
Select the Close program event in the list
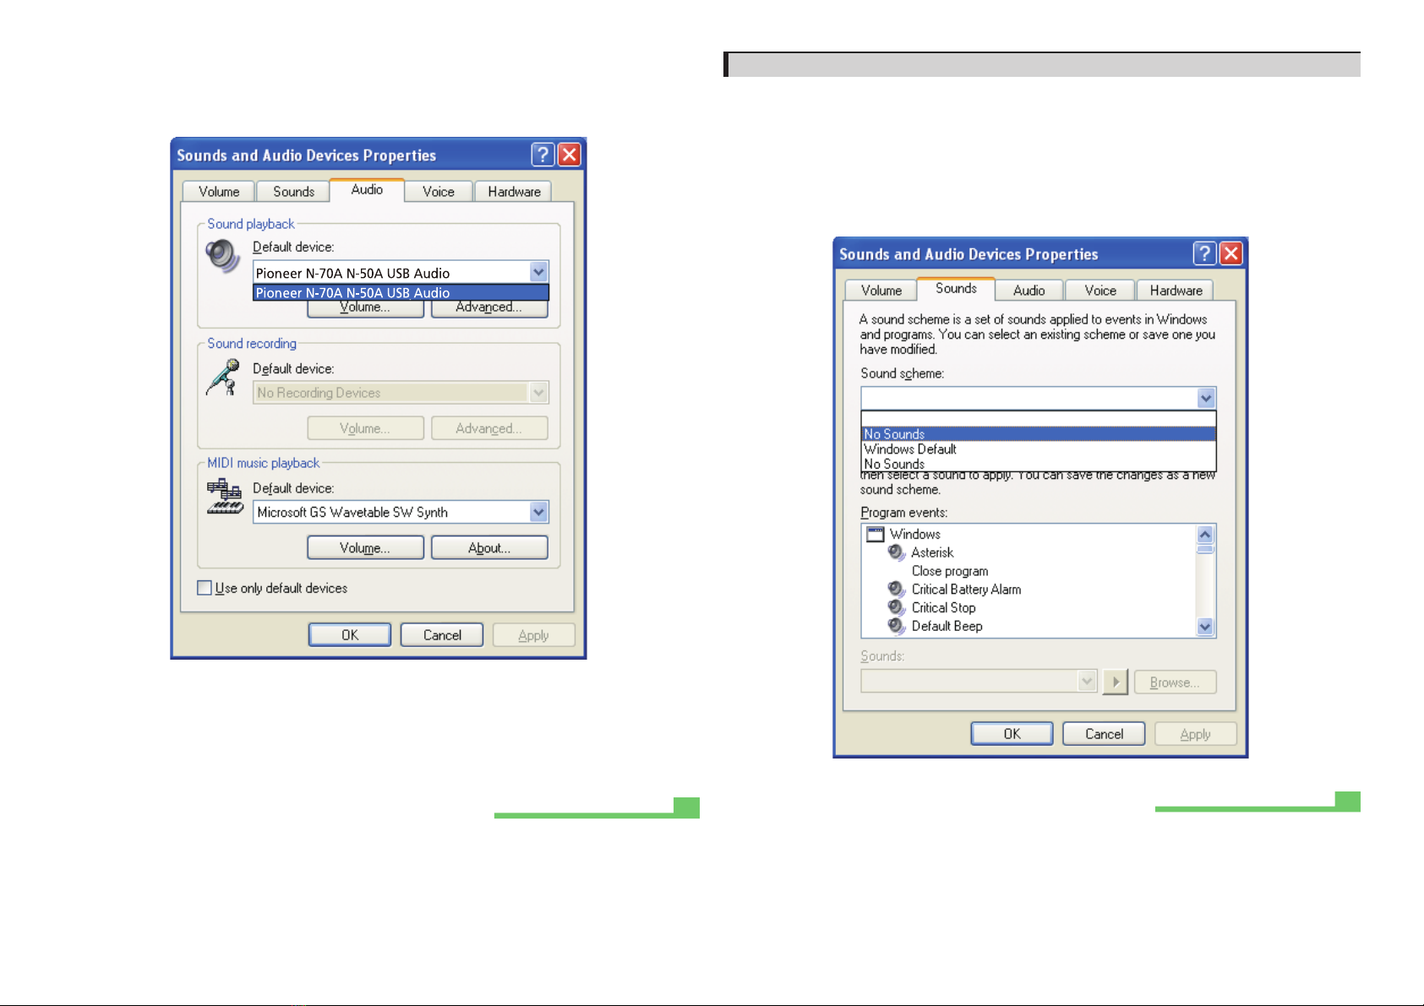coord(949,571)
